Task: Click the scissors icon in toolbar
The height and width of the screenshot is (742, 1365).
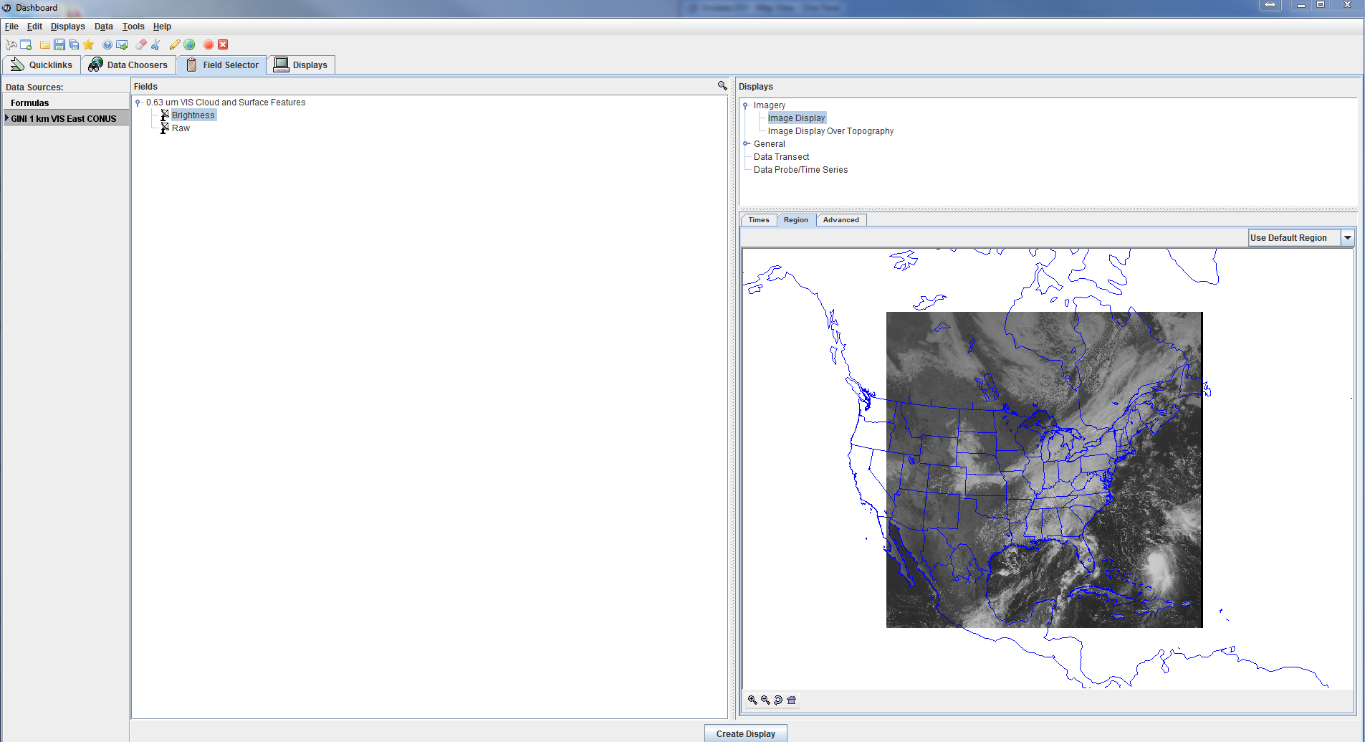Action: click(155, 44)
